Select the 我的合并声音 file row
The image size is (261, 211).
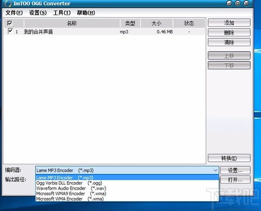click(x=105, y=32)
